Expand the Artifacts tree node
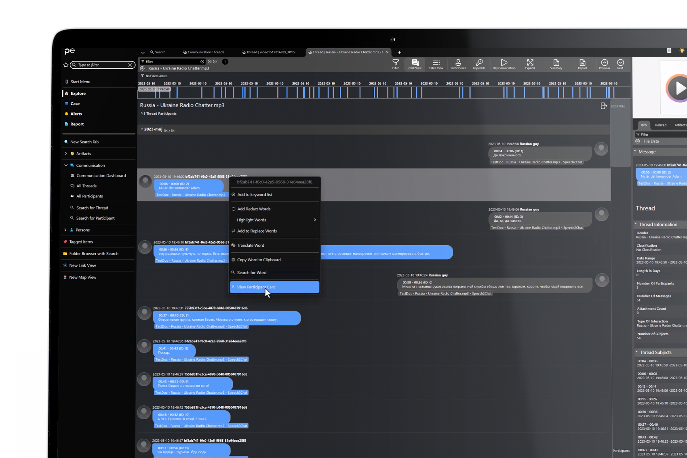The image size is (687, 458). (x=66, y=154)
